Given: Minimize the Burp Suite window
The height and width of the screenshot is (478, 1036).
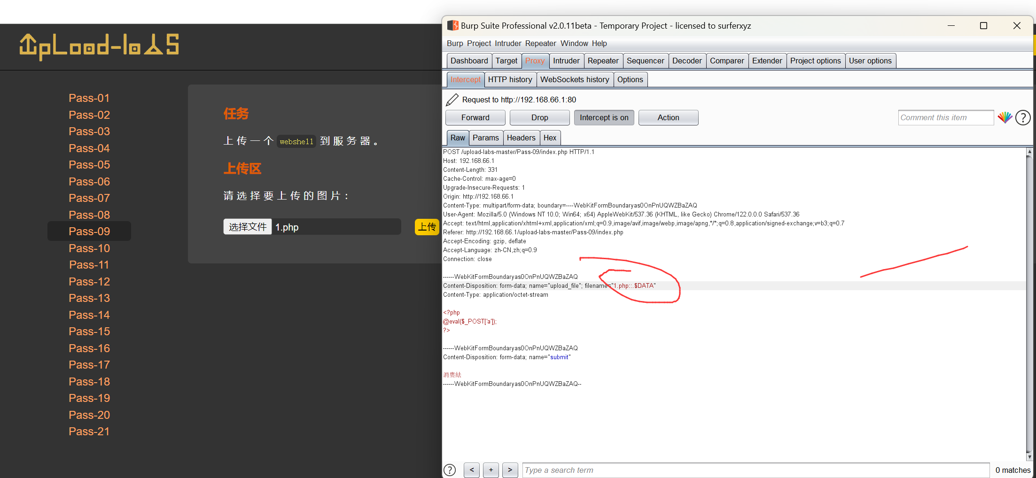Looking at the screenshot, I should tap(951, 26).
